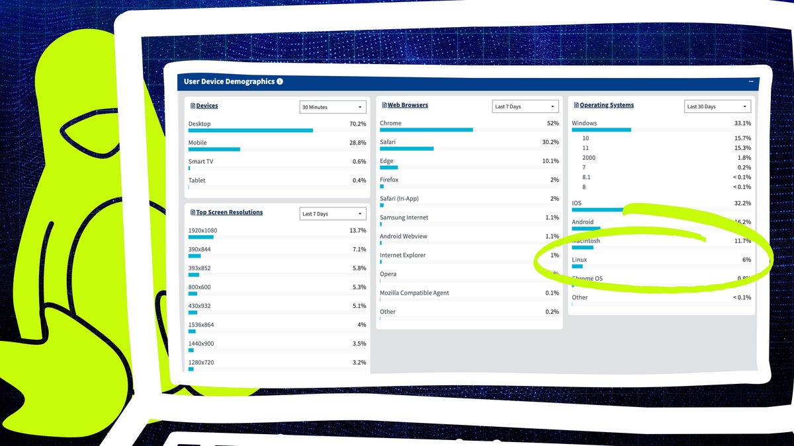Open the Web Browsers Last 7 Days dropdown
This screenshot has height=446, width=794.
click(525, 106)
